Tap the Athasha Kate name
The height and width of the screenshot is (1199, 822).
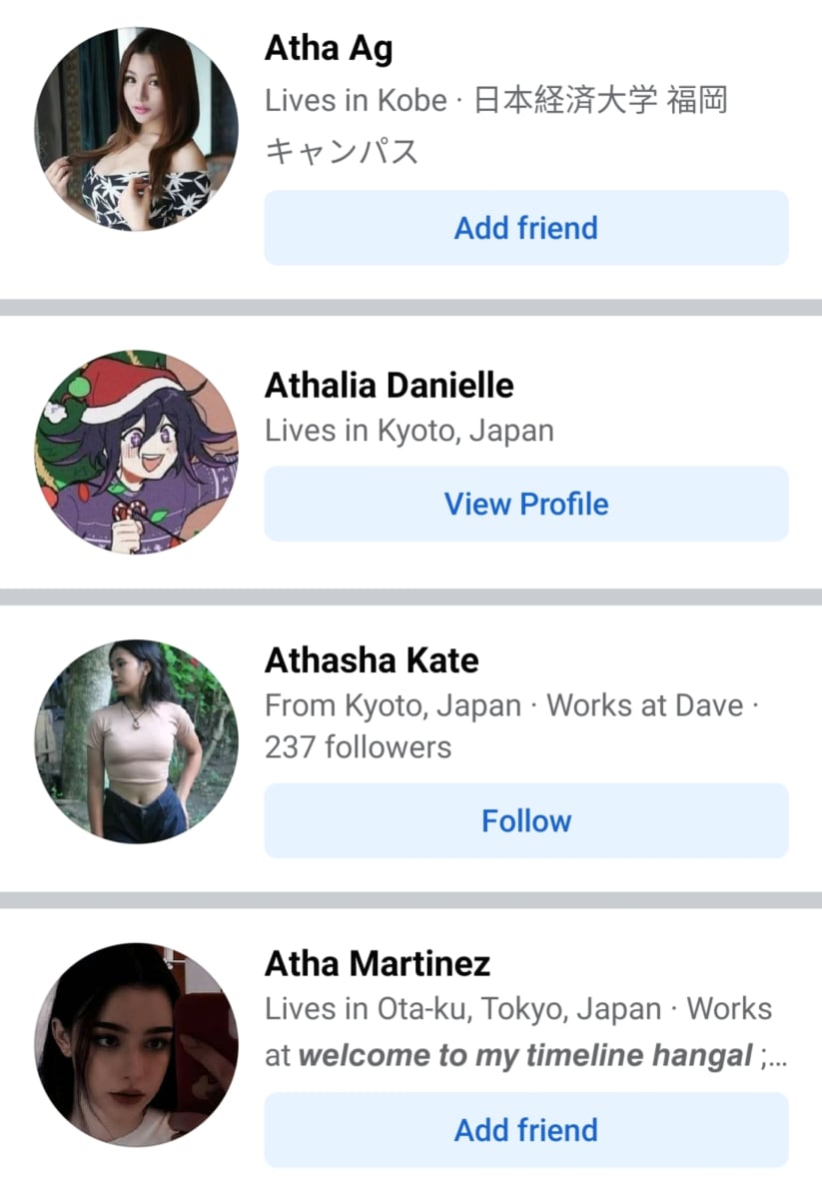372,660
